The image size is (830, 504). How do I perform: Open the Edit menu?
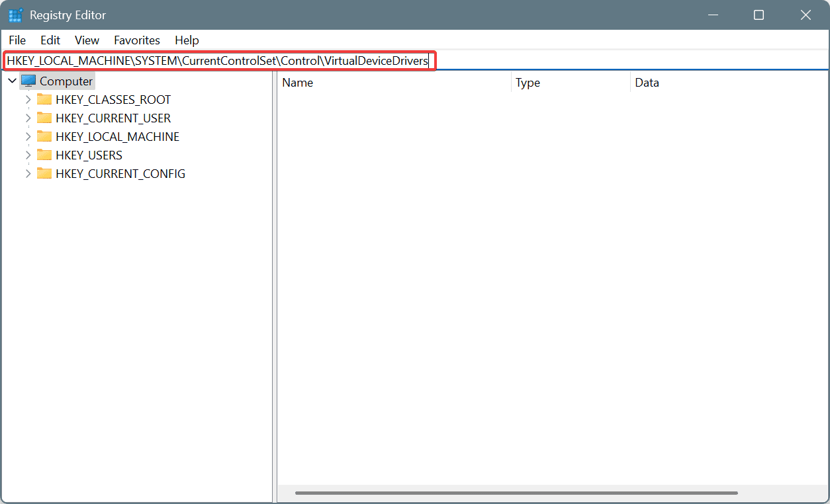pos(50,40)
